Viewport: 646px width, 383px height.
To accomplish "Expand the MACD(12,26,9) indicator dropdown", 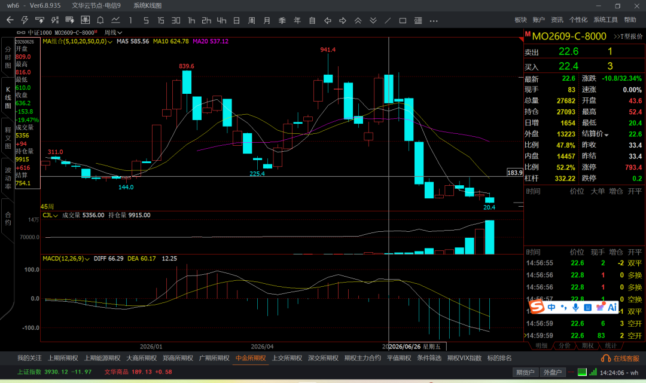I will point(66,258).
